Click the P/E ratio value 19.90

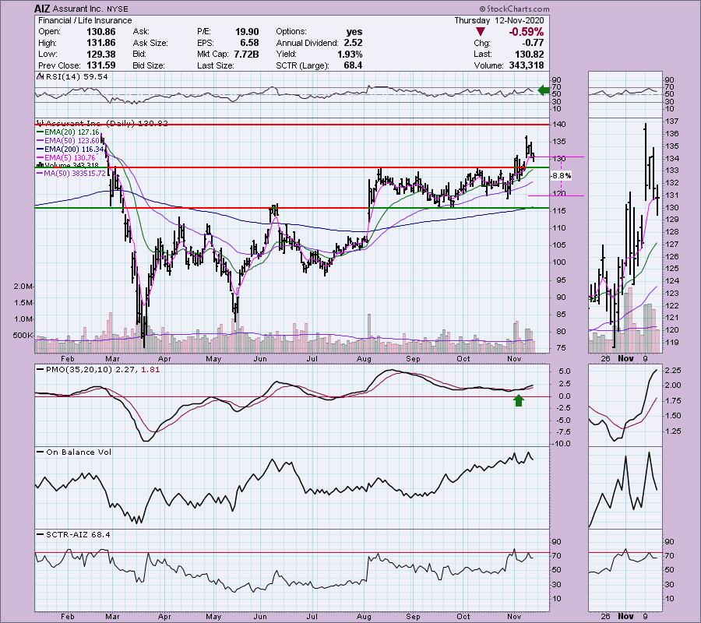(x=247, y=32)
